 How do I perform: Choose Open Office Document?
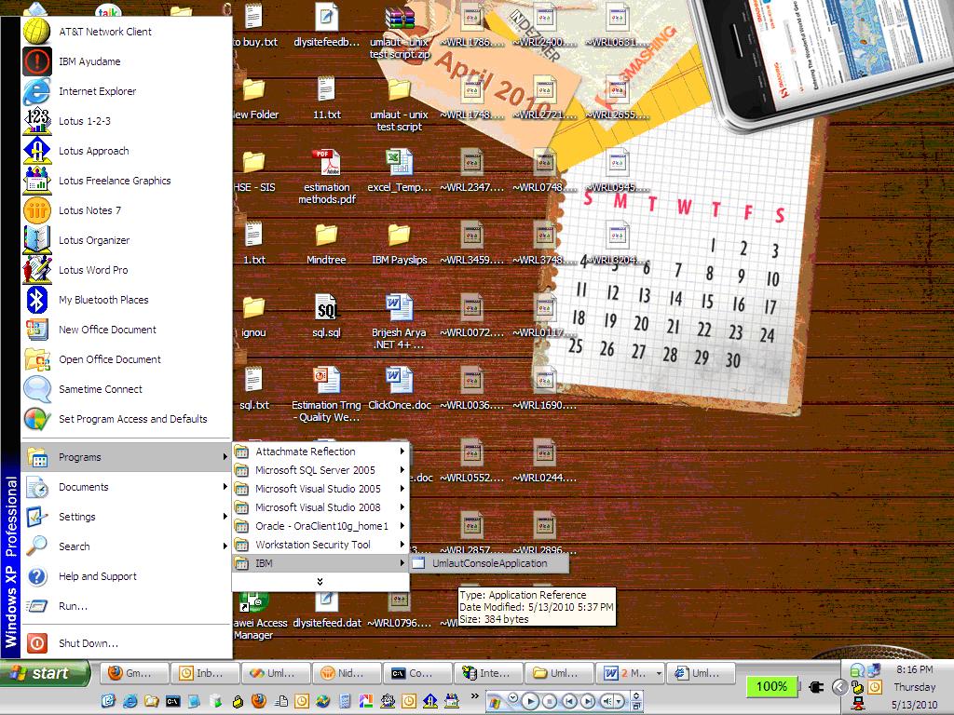point(127,359)
